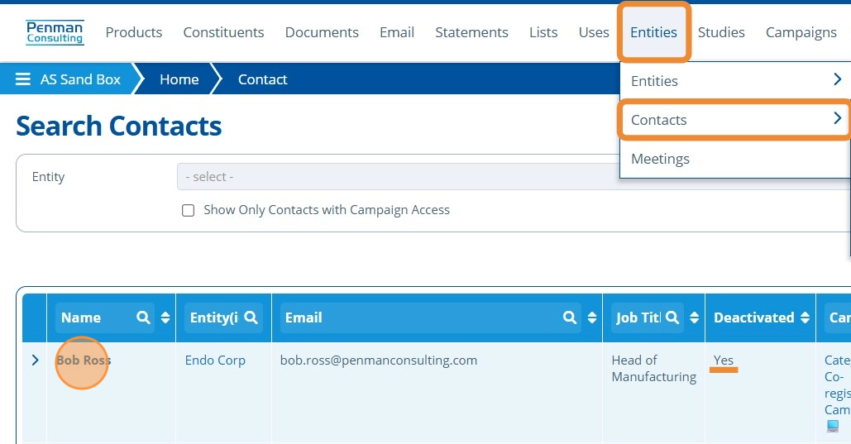This screenshot has height=444, width=851.
Task: Open the Endo Corp entity link
Action: 215,360
